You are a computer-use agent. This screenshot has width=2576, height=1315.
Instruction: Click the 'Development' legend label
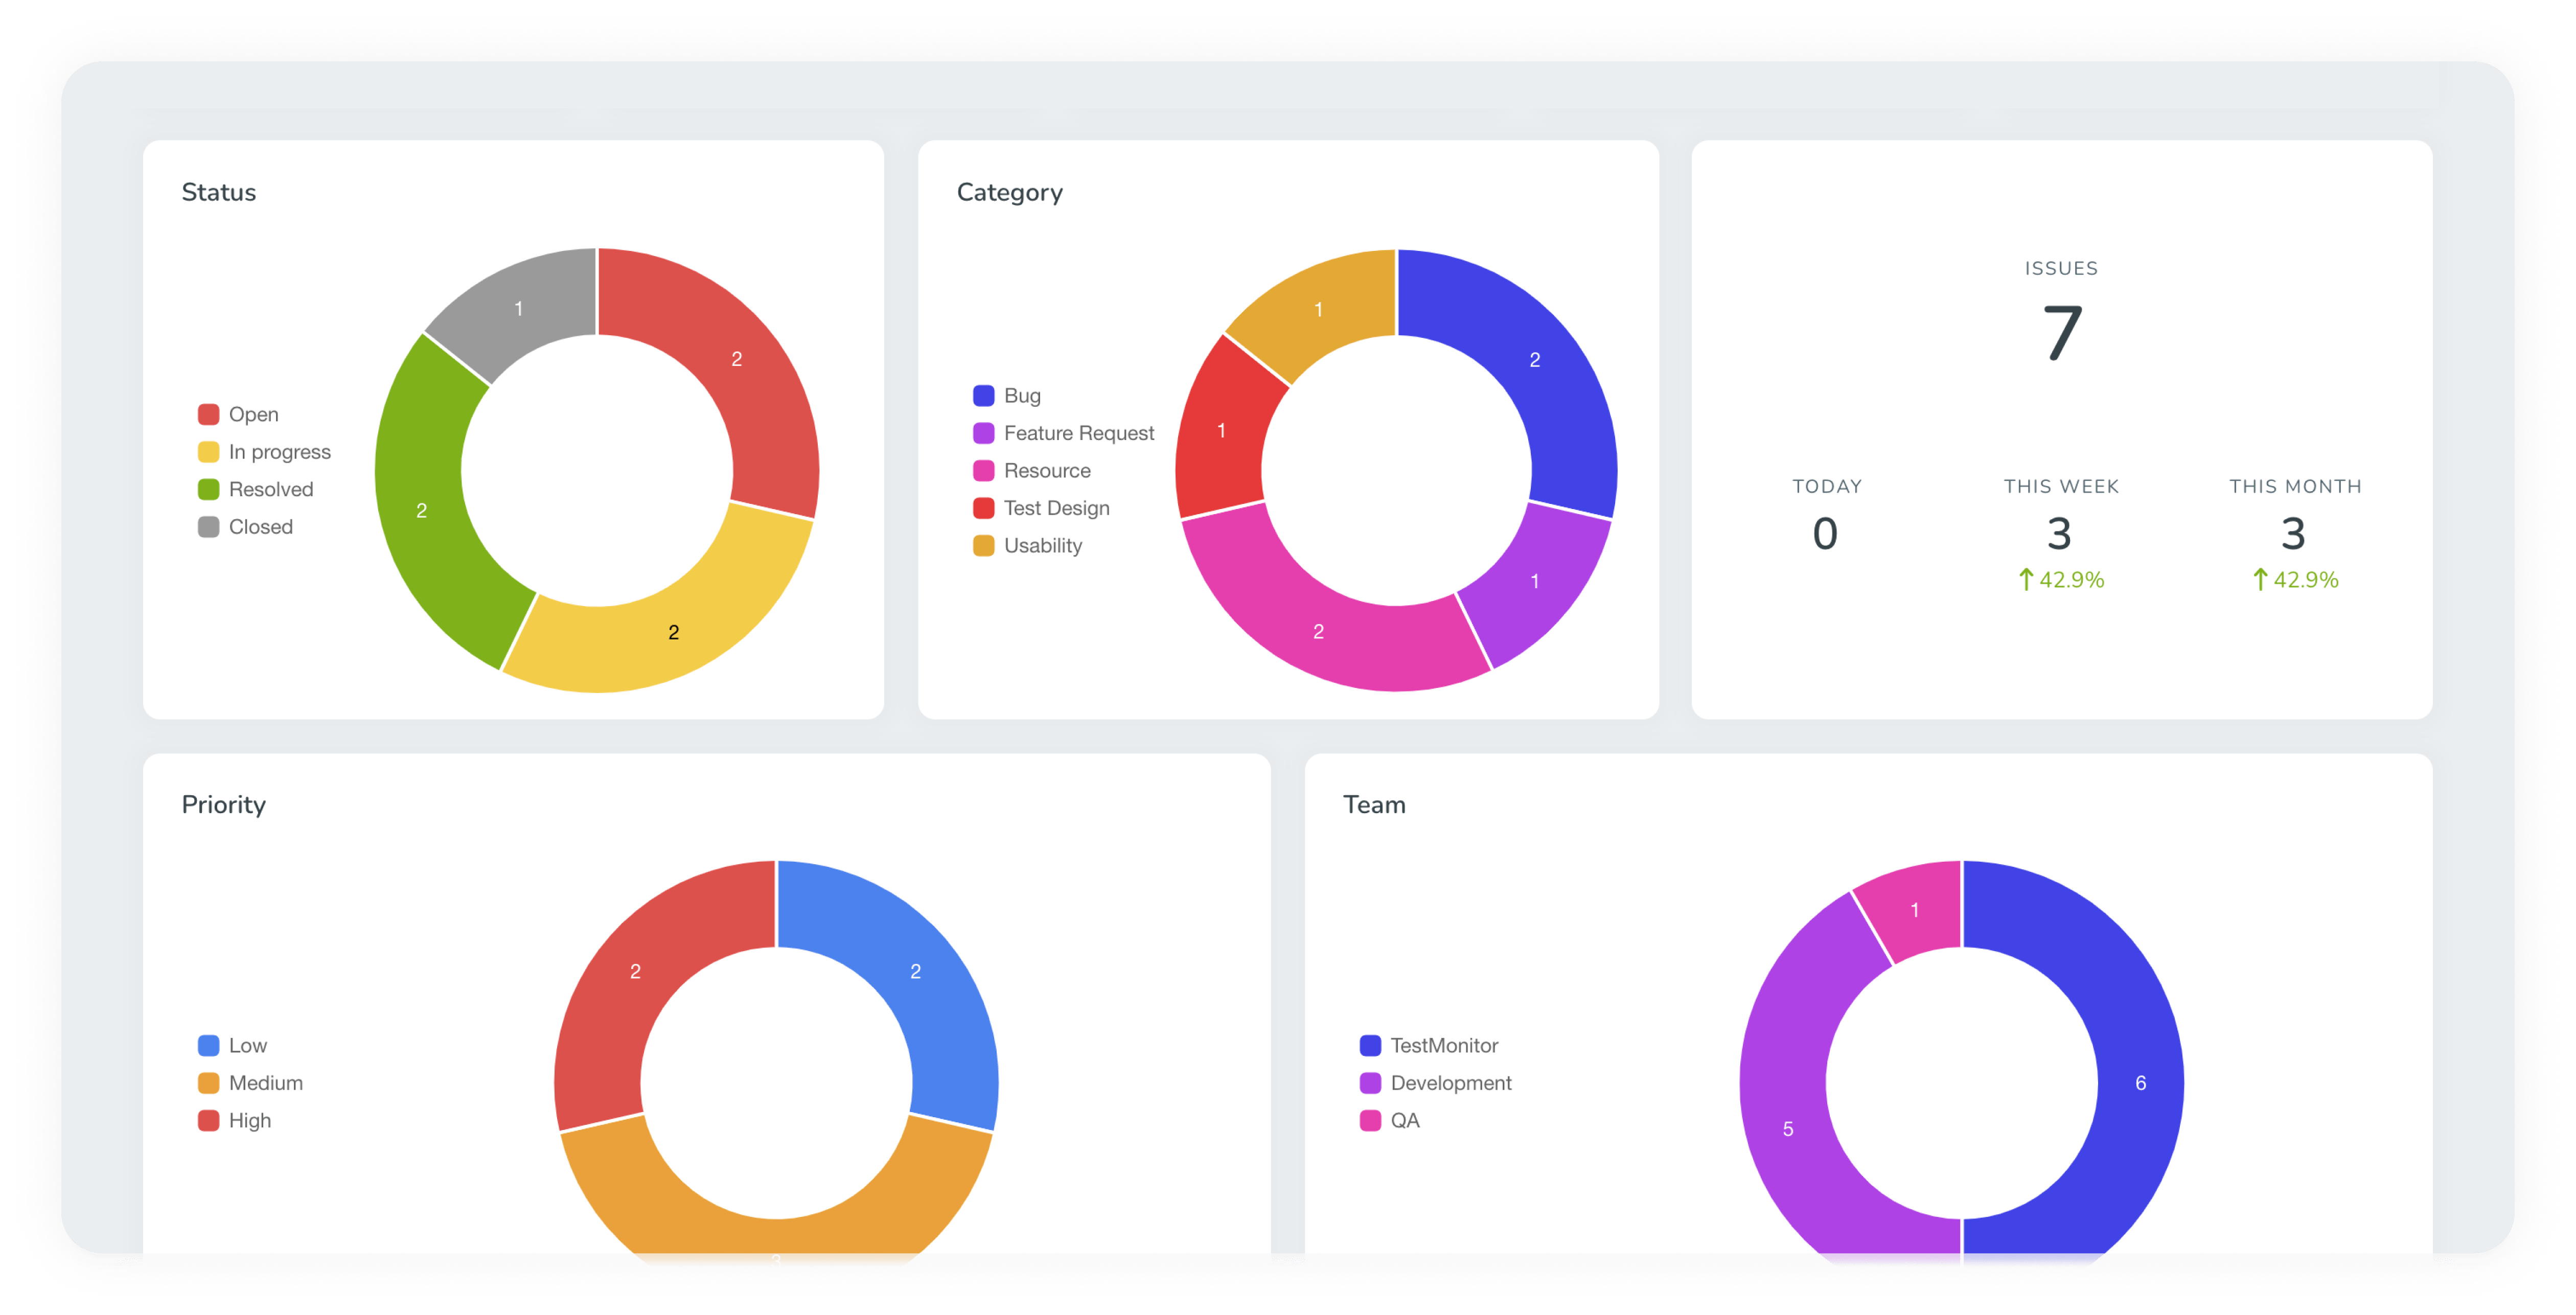pos(1451,1083)
